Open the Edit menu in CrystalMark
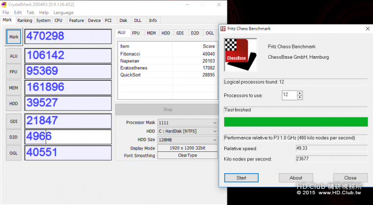This screenshot has width=373, height=205. pos(18,13)
